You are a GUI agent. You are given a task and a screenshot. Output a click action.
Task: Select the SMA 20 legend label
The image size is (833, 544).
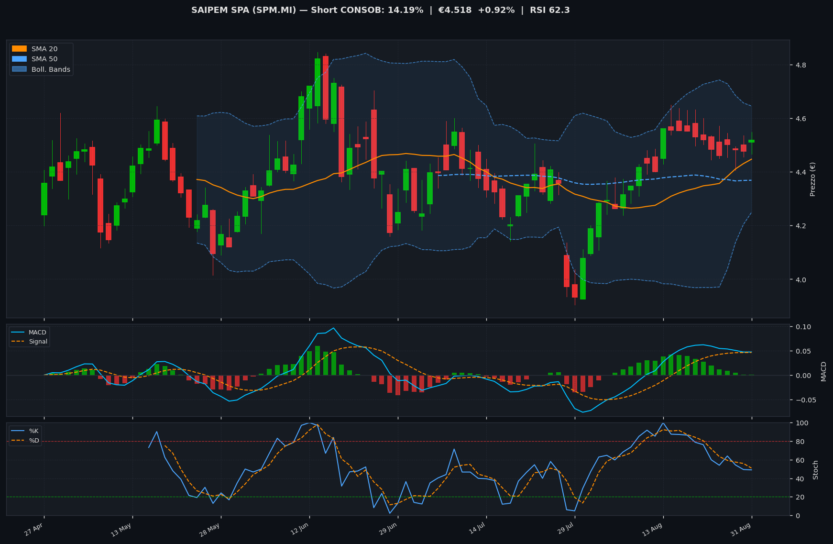(x=44, y=49)
